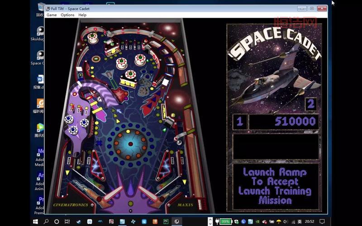Click the Launch Training Mission message panel
The width and height of the screenshot is (362, 226).
[x=275, y=186]
